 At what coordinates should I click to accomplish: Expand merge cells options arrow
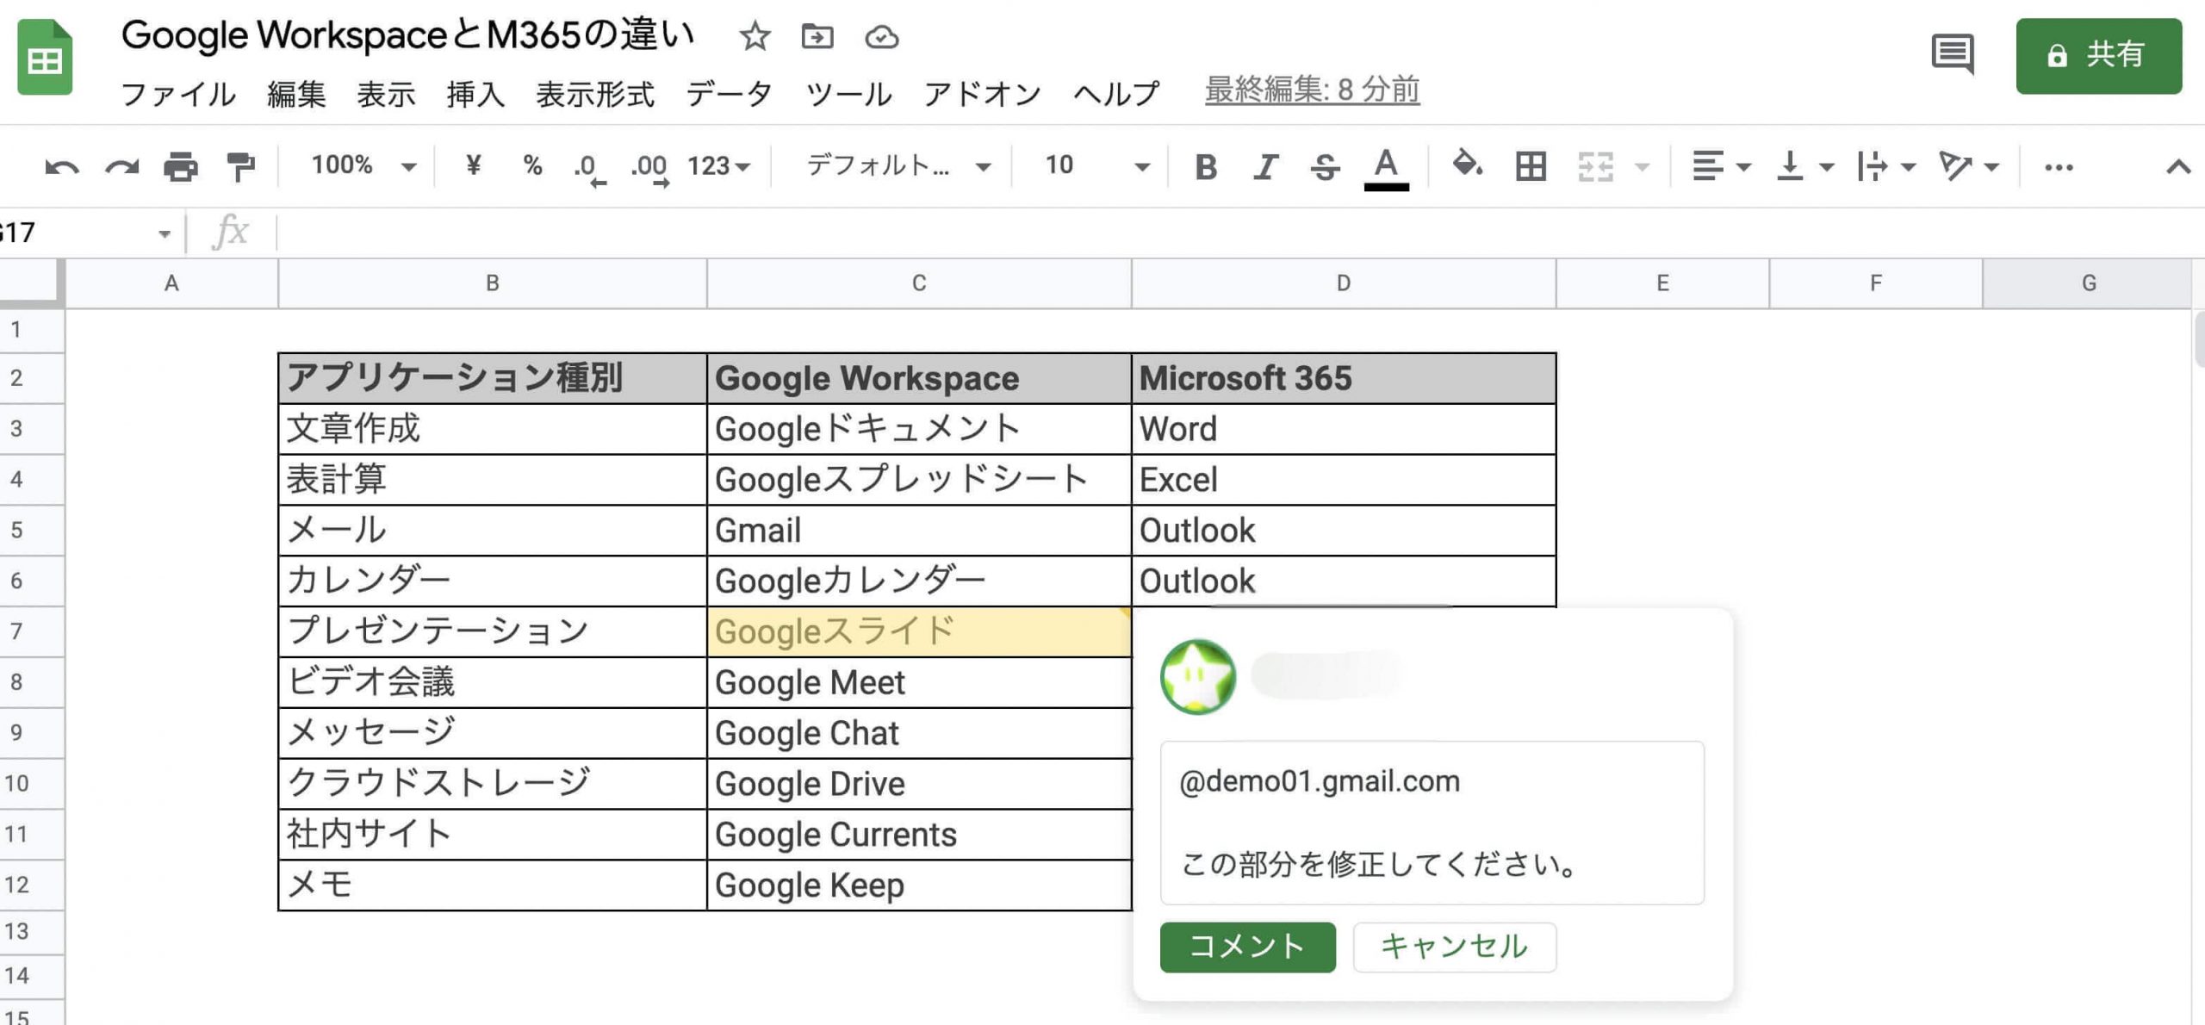coord(1643,166)
